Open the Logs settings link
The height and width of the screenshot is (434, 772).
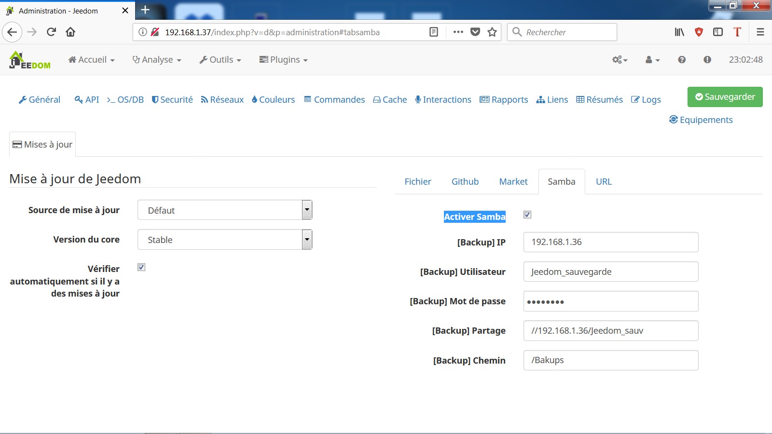point(646,100)
